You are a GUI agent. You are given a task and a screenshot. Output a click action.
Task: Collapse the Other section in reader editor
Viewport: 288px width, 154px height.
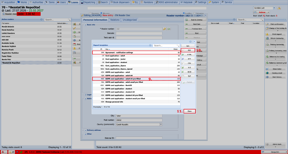[86, 134]
